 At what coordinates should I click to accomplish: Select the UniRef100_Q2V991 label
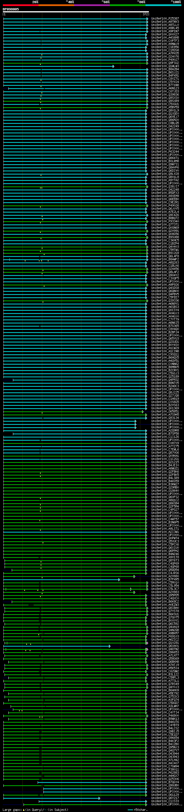(x=165, y=231)
